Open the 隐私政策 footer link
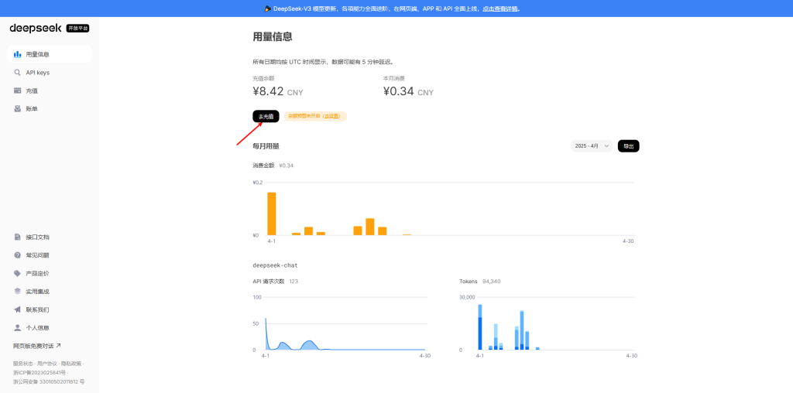The image size is (793, 393). (x=70, y=364)
